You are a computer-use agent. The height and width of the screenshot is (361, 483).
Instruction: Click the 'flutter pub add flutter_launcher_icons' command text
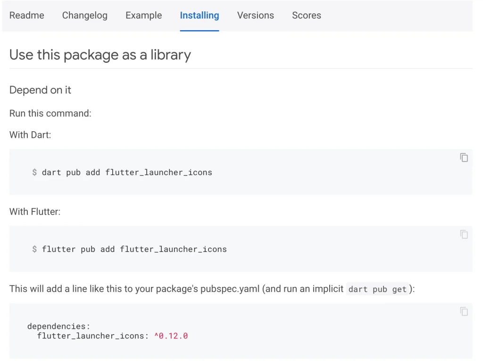[x=134, y=249]
